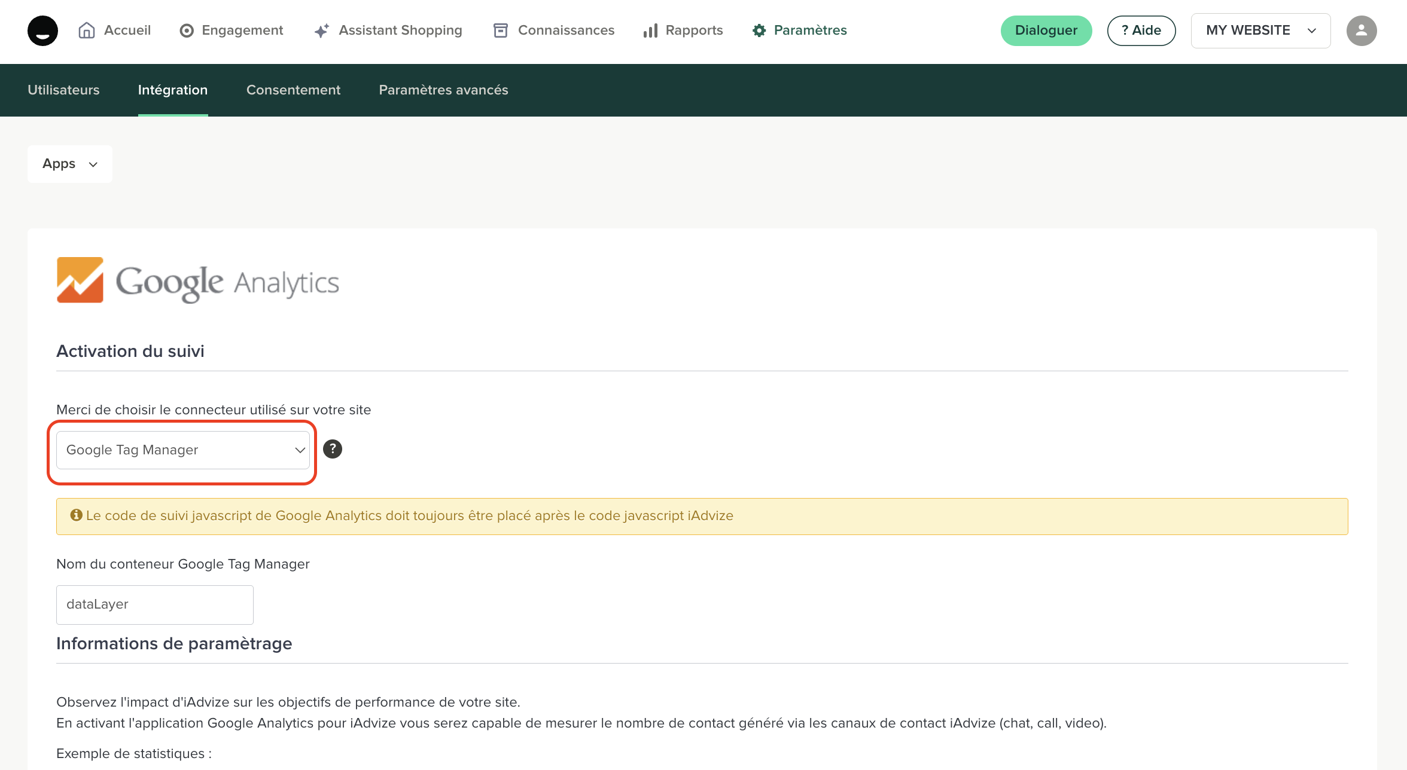Select the Intégration tab
The image size is (1407, 770).
[x=173, y=90]
